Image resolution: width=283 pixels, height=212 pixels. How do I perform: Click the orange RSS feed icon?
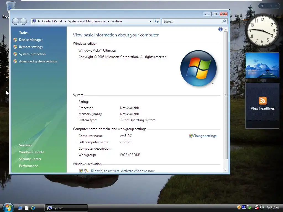point(263,100)
